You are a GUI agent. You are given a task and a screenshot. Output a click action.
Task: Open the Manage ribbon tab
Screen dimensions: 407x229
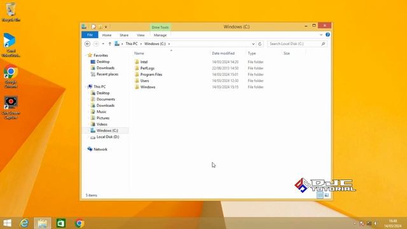click(160, 35)
